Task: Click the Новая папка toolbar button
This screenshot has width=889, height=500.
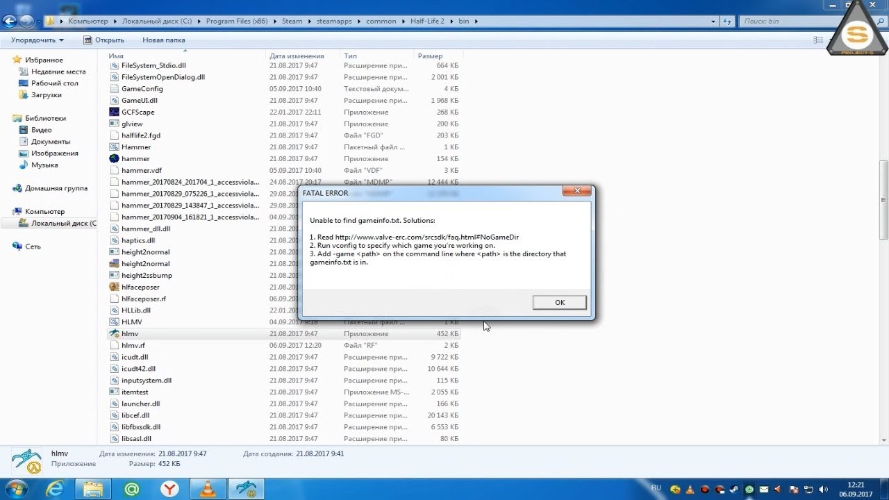Action: [163, 40]
